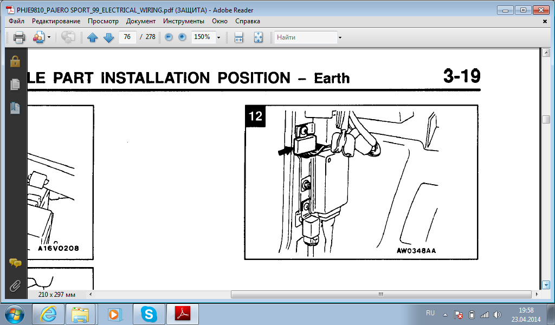Click the zoom out minus button
The width and height of the screenshot is (555, 325).
click(x=169, y=37)
